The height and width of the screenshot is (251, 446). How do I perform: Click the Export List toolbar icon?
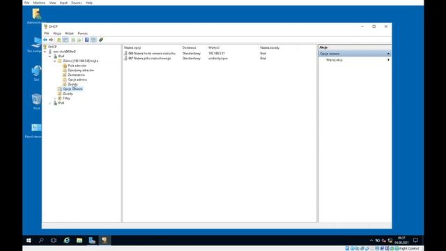click(x=79, y=40)
